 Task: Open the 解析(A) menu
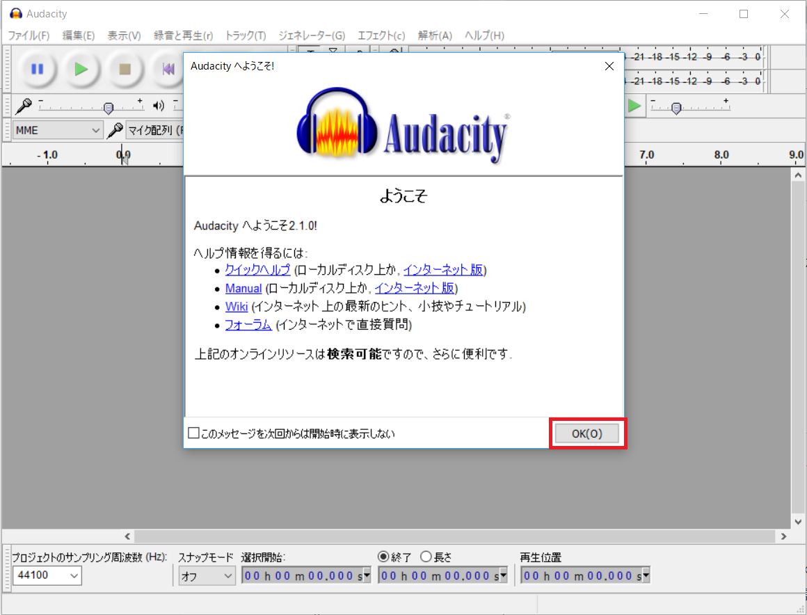[435, 35]
